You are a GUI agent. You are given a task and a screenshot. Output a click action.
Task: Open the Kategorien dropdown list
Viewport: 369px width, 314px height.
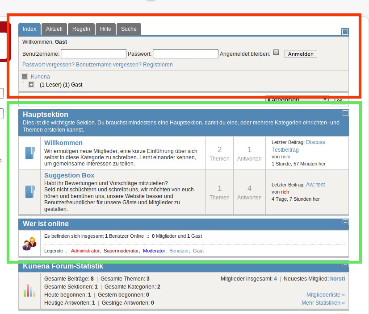(297, 100)
